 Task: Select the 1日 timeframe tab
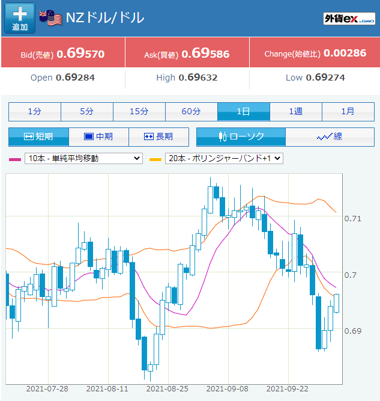coord(244,112)
